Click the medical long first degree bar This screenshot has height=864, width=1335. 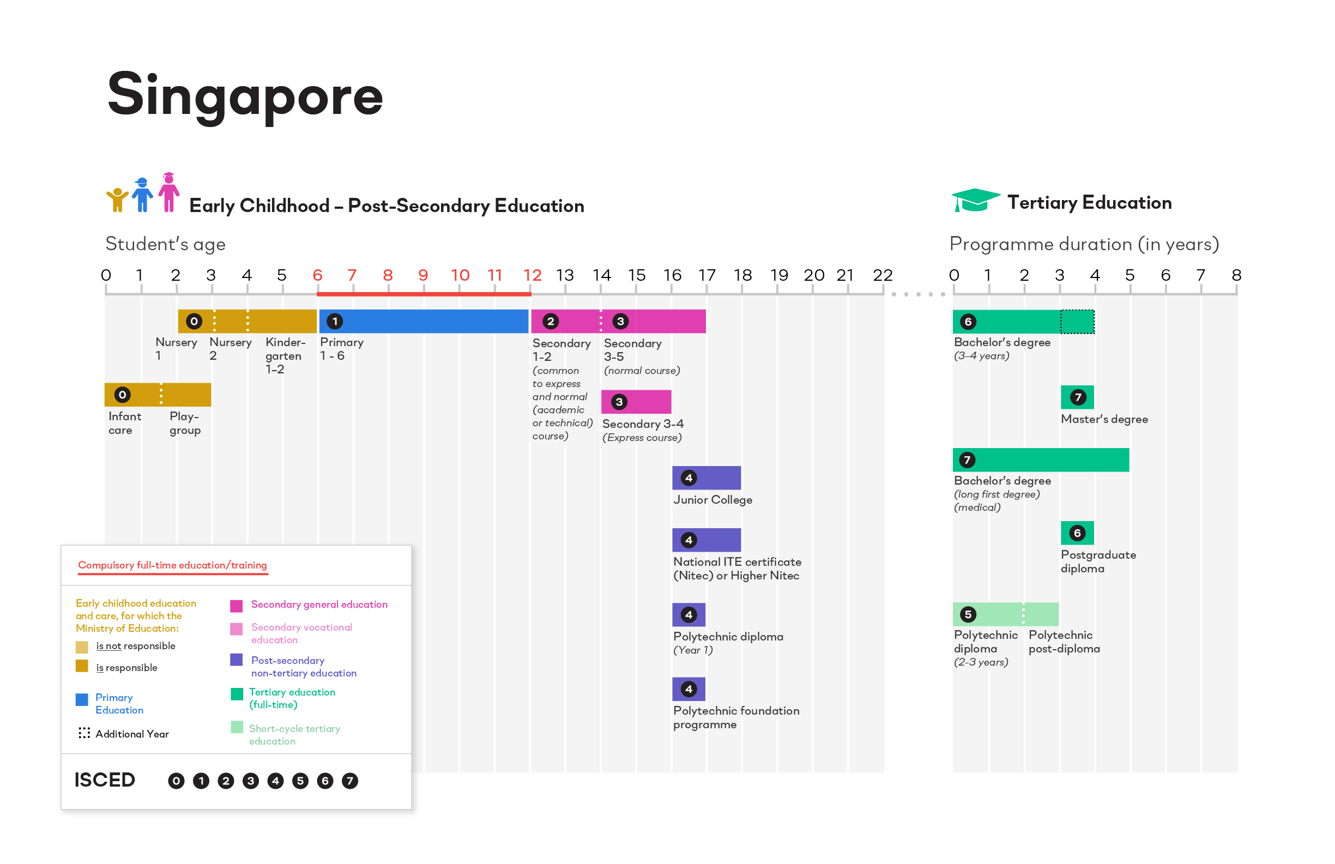coord(1041,460)
